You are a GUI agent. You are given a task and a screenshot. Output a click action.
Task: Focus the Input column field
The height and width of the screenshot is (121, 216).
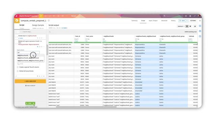28,52
